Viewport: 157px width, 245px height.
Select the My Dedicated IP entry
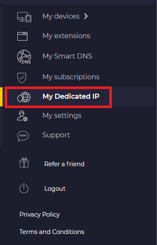coord(58,97)
